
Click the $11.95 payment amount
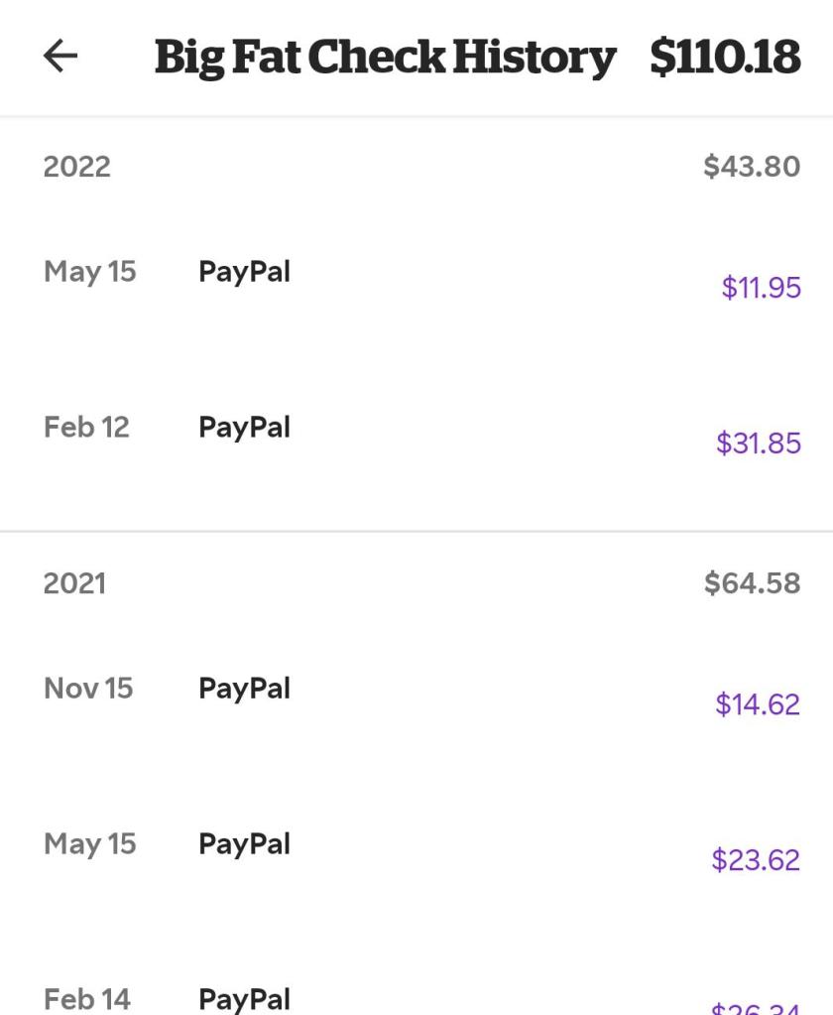(761, 288)
